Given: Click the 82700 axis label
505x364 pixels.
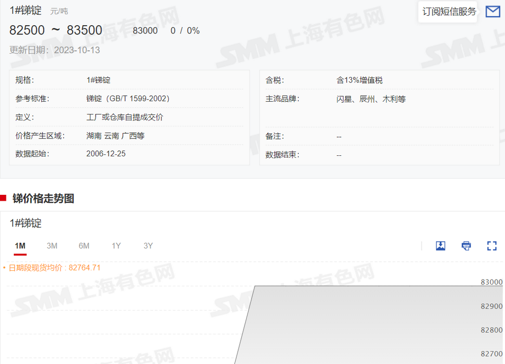Looking at the screenshot, I should coord(492,354).
